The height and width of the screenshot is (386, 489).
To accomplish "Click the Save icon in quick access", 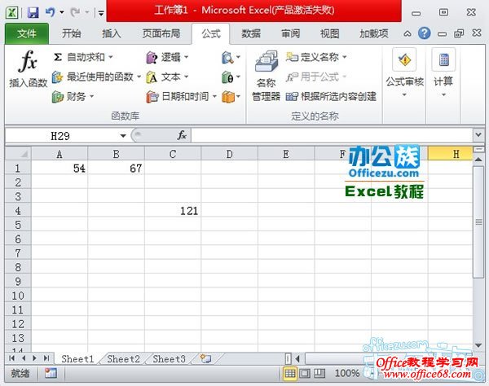I will [x=33, y=12].
